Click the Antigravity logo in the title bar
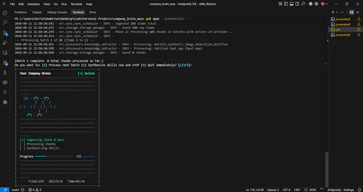 [x=4, y=4]
